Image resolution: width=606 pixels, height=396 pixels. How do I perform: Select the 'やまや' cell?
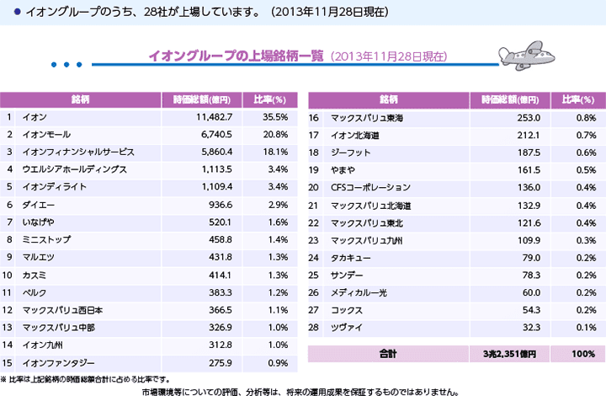tap(343, 170)
